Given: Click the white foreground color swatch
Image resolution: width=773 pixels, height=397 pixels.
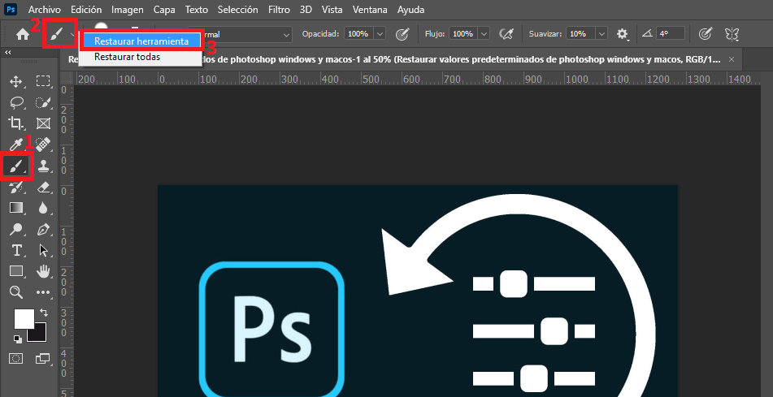Looking at the screenshot, I should pos(24,318).
